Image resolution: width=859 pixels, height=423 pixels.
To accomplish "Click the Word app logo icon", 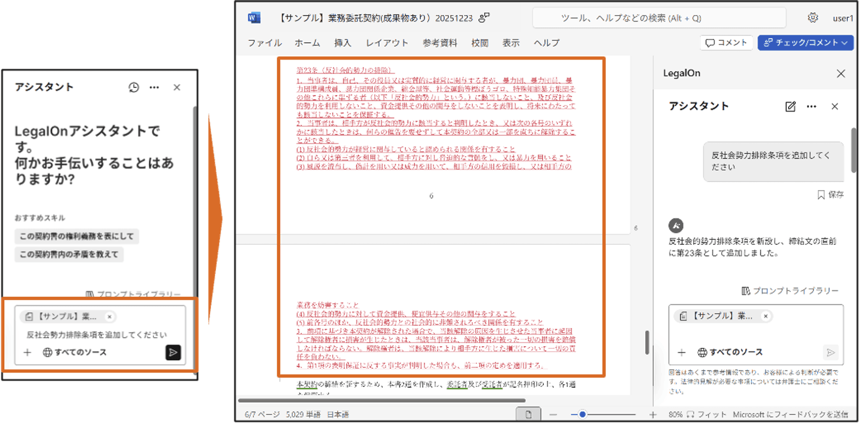I will click(254, 18).
